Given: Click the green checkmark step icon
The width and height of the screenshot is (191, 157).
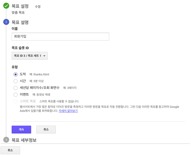Looking at the screenshot, I should [x=6, y=6].
